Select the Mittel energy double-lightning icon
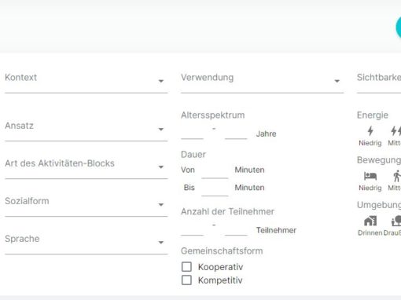 (395, 131)
